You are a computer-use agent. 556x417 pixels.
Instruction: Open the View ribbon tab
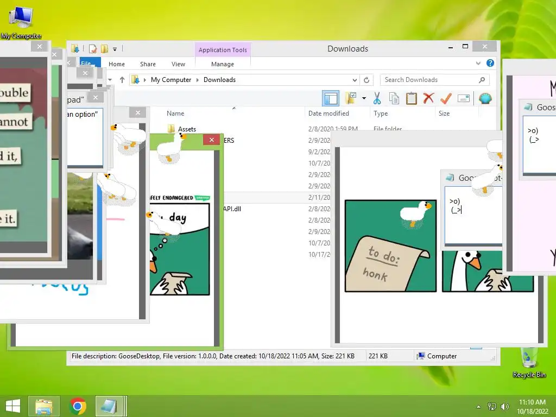point(178,64)
